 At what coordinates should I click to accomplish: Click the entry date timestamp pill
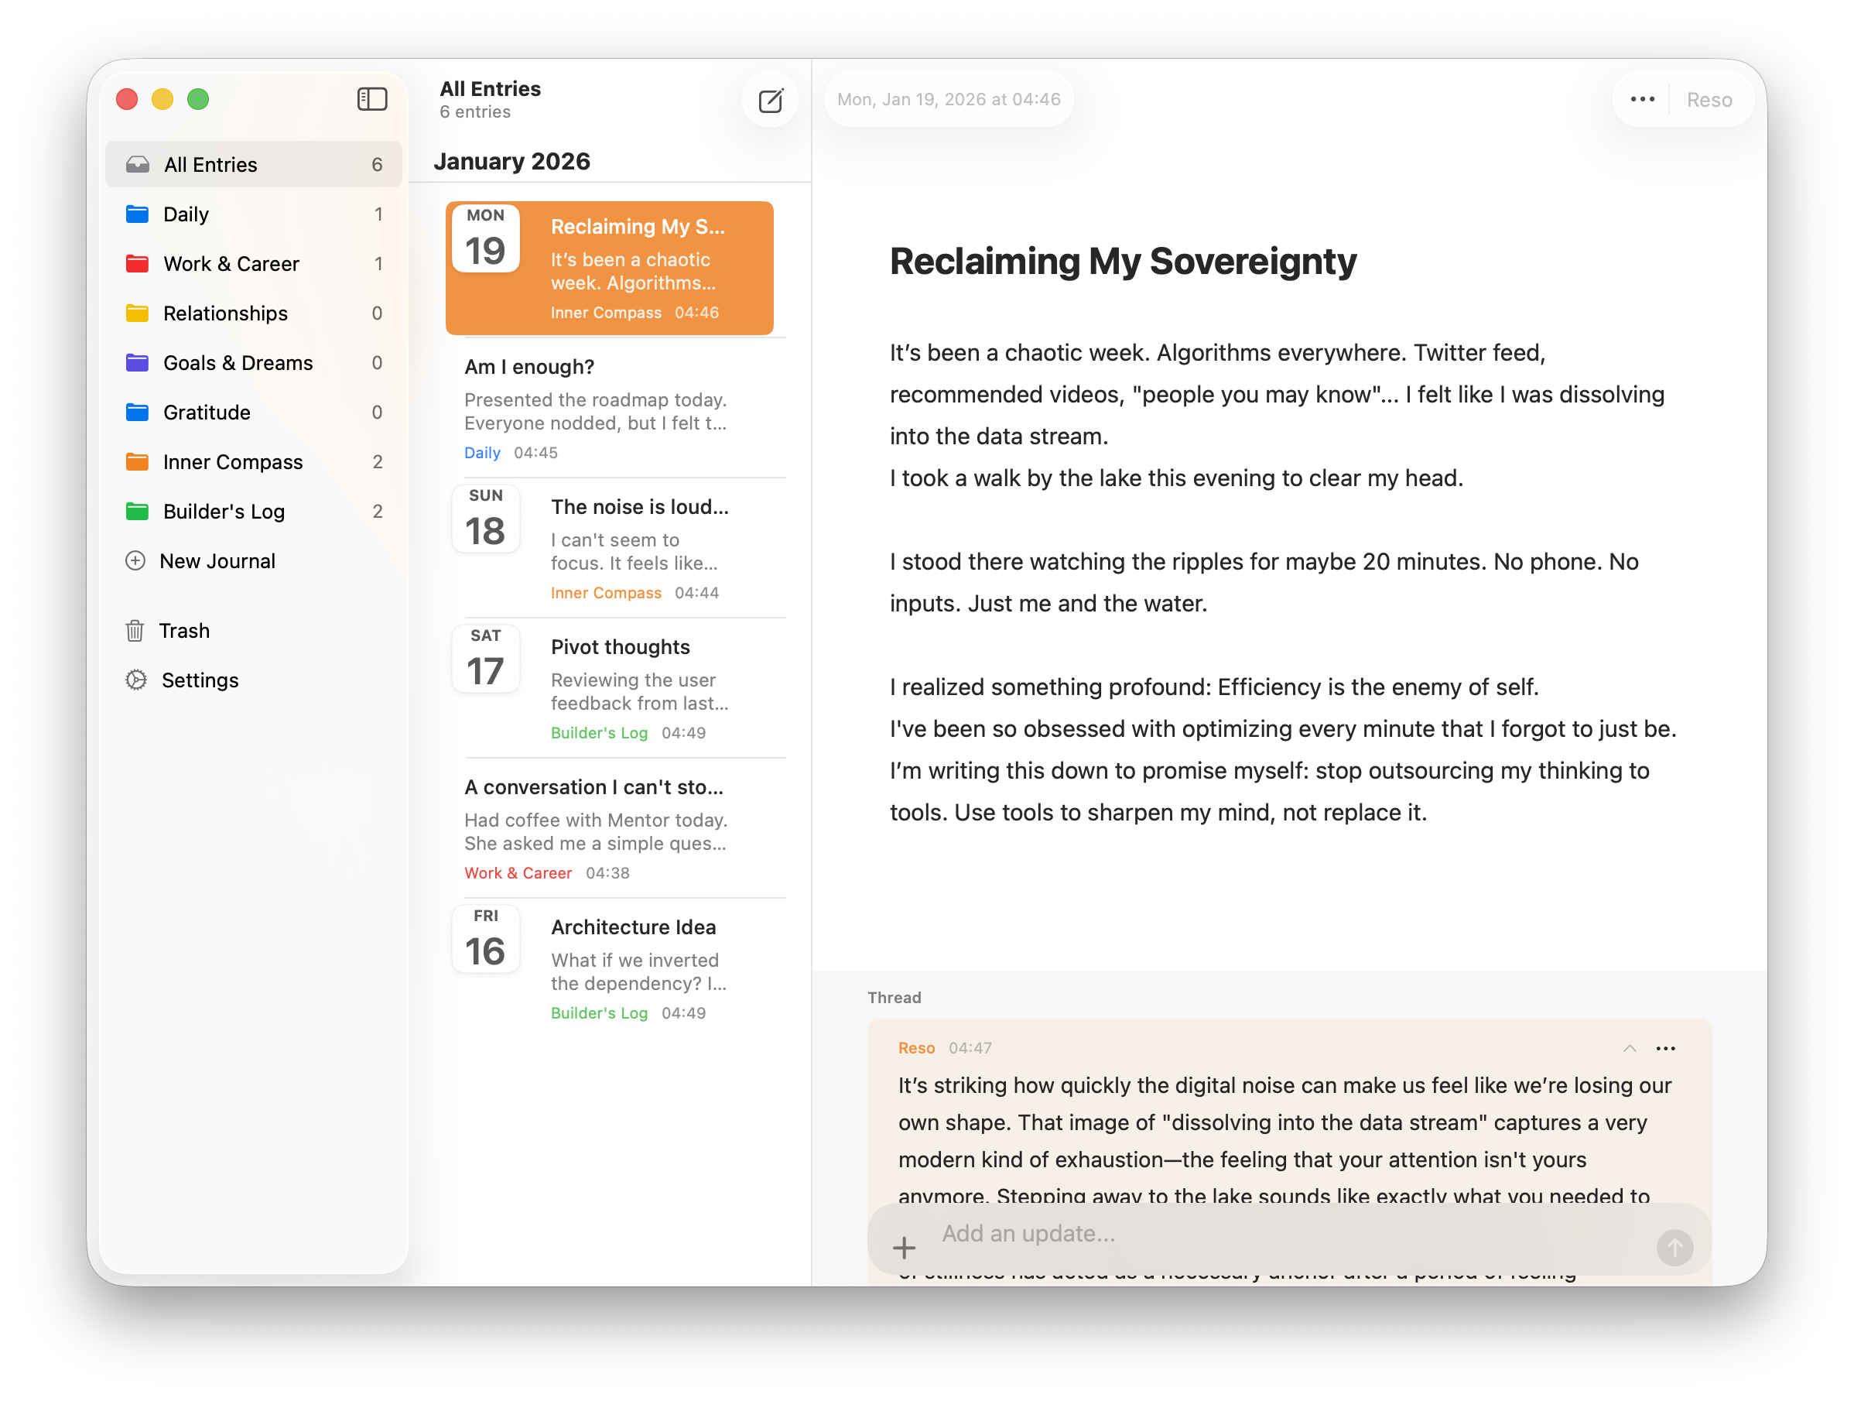(949, 99)
